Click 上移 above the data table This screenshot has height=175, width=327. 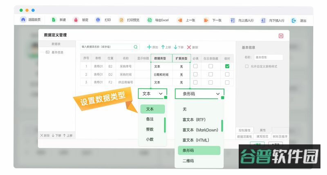pyautogui.click(x=166, y=47)
